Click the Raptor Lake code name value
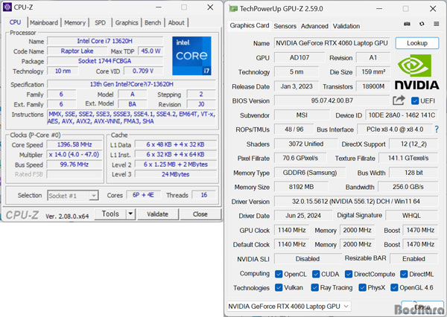The width and height of the screenshot is (447, 317). click(77, 51)
